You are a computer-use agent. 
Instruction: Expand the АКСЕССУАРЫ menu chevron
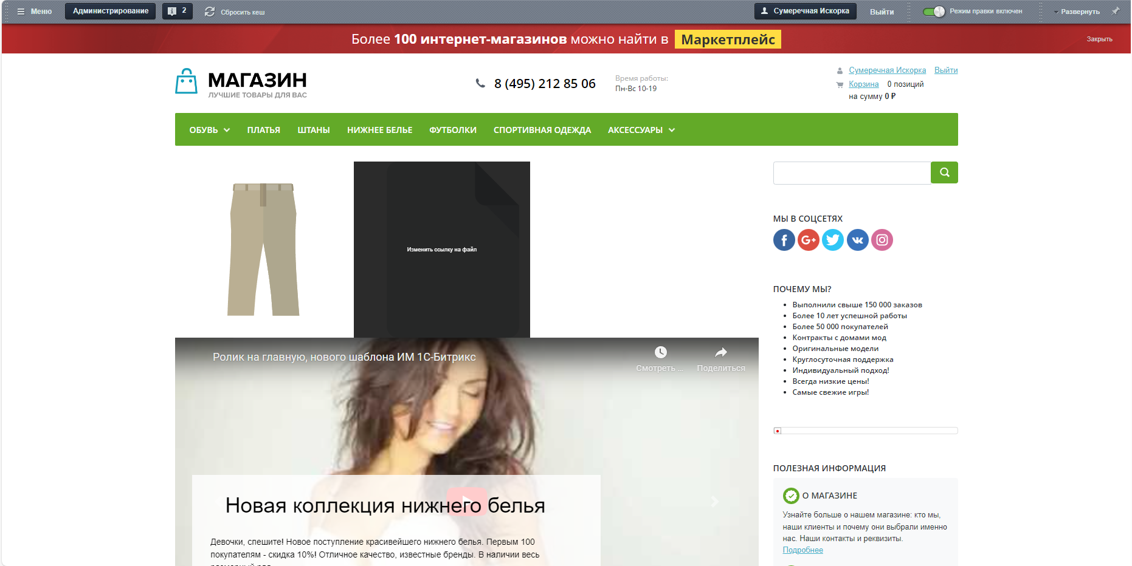point(672,130)
